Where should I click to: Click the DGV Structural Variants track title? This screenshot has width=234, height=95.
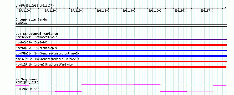pos(37,34)
